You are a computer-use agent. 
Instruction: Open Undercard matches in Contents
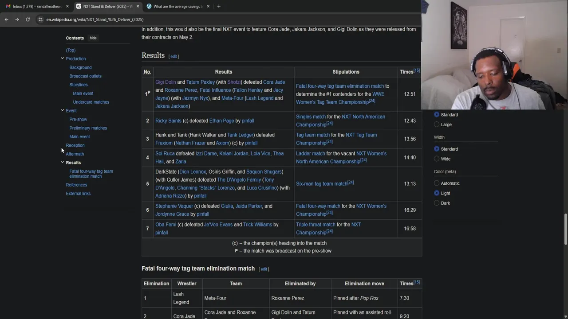[x=91, y=102]
